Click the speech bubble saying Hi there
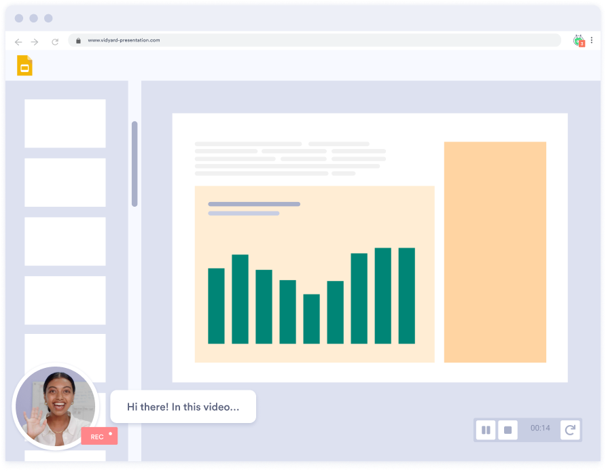This screenshot has height=472, width=606. pos(182,406)
